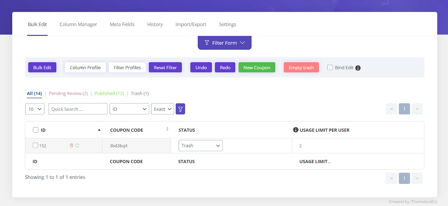This screenshot has height=206, width=448.
Task: Switch to the Import/Export tab
Action: pos(191,24)
